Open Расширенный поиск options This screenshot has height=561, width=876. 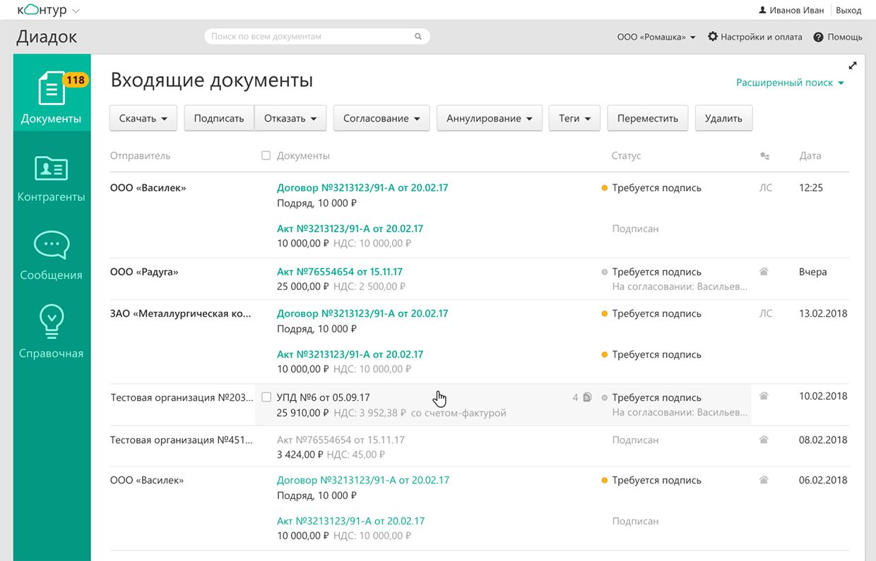[x=791, y=81]
